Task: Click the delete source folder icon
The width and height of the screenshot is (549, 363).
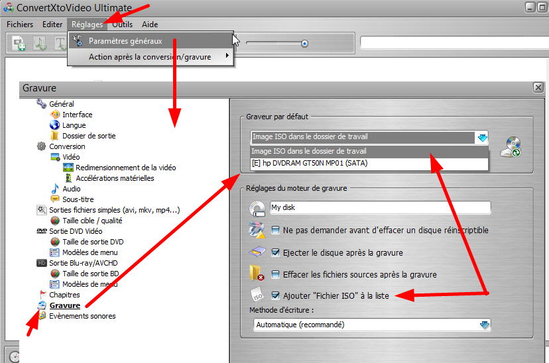Action: point(257,273)
